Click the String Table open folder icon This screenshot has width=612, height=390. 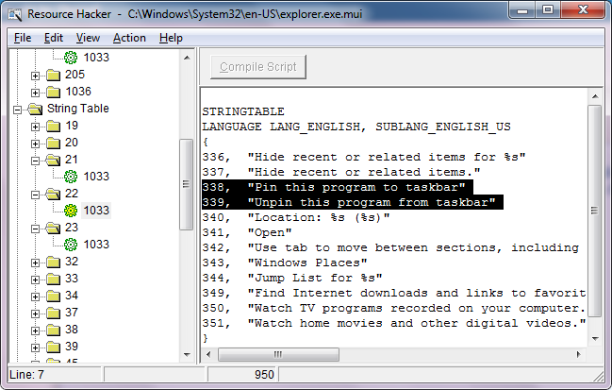[x=35, y=109]
